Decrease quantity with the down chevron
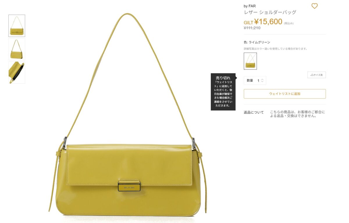Screen dimensions: 349x223 click(x=262, y=82)
